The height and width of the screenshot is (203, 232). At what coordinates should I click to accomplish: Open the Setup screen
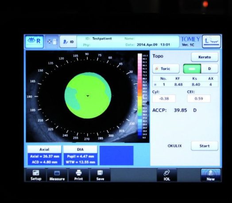[36, 175]
